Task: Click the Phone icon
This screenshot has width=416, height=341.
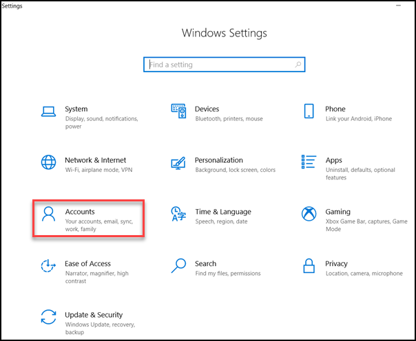Action: click(309, 111)
